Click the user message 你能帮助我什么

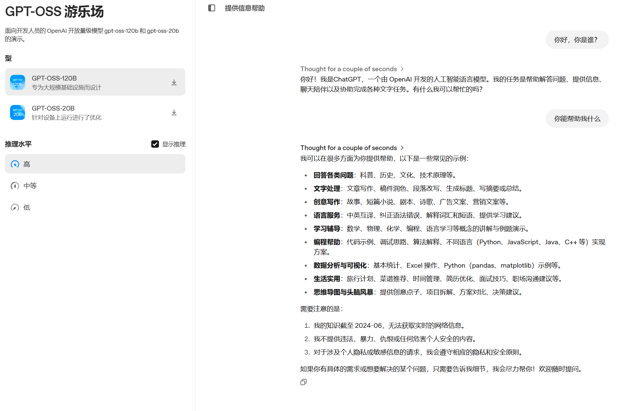(577, 119)
